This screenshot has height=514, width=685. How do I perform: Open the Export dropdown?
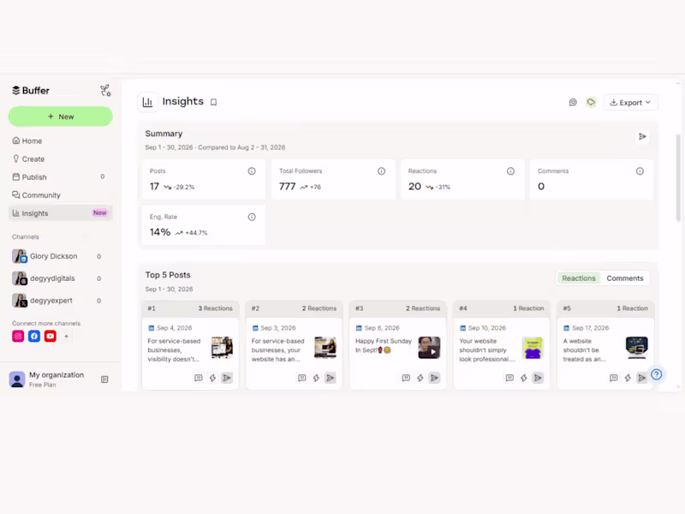[630, 103]
